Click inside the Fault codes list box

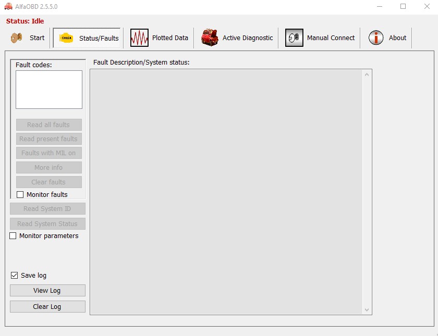49,90
